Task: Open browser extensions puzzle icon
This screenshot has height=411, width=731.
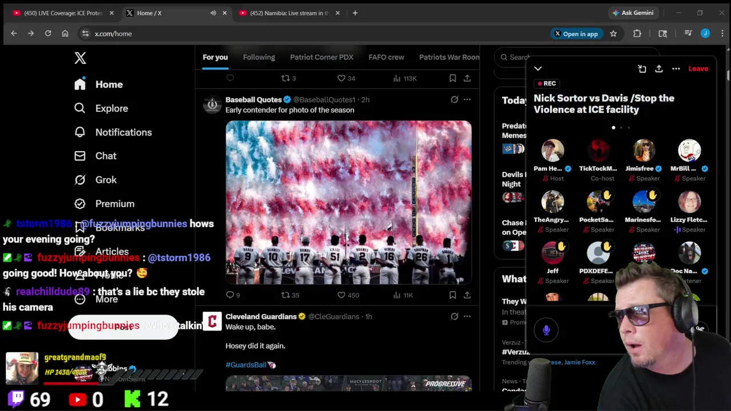Action: click(x=637, y=34)
